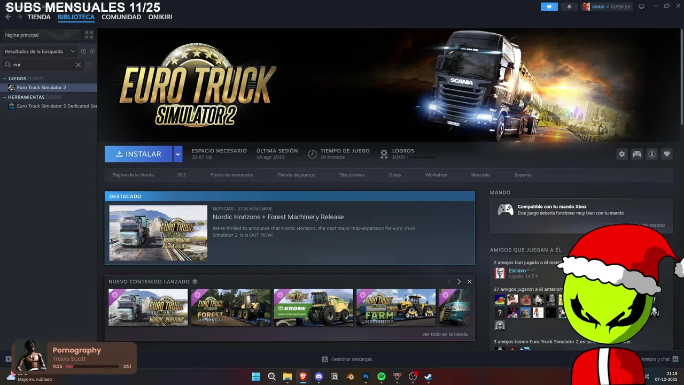The width and height of the screenshot is (684, 385).
Task: Open Discord from the taskbar
Action: [319, 376]
